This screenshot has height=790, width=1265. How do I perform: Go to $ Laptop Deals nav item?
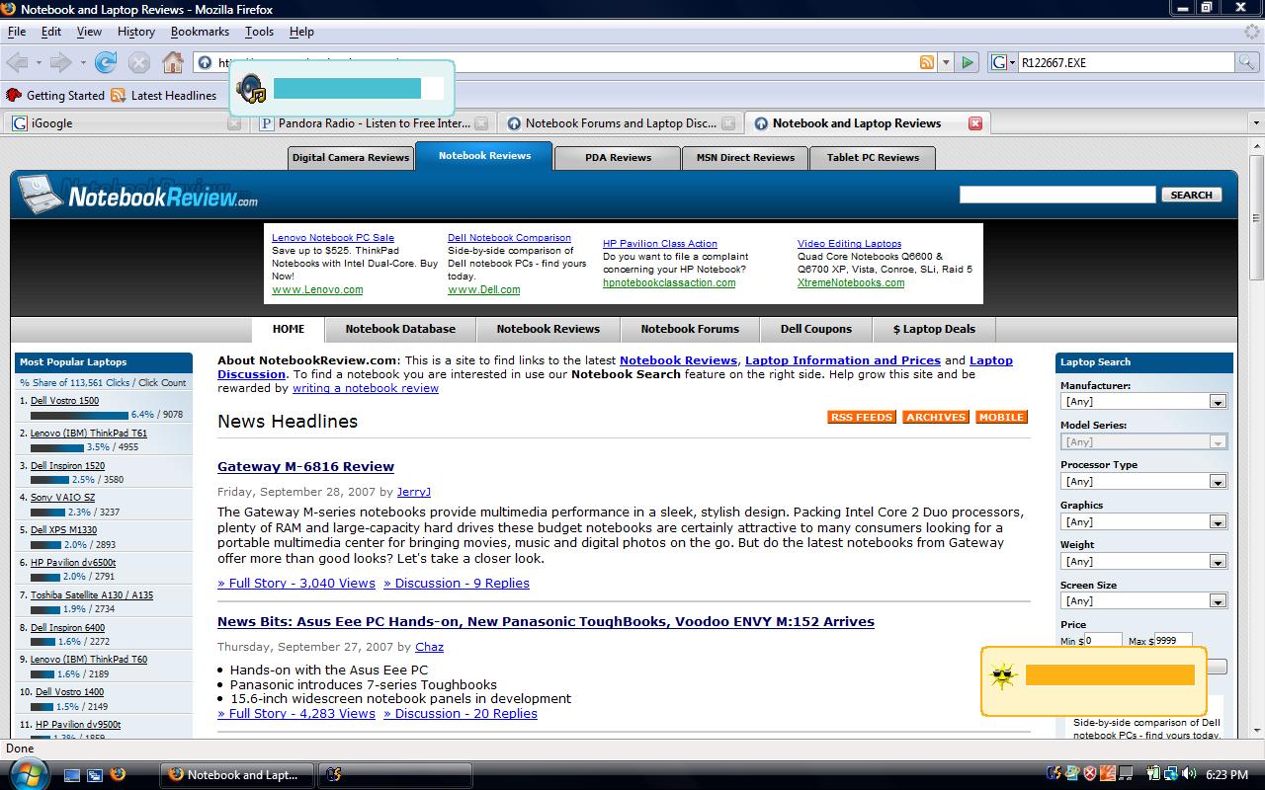(934, 329)
